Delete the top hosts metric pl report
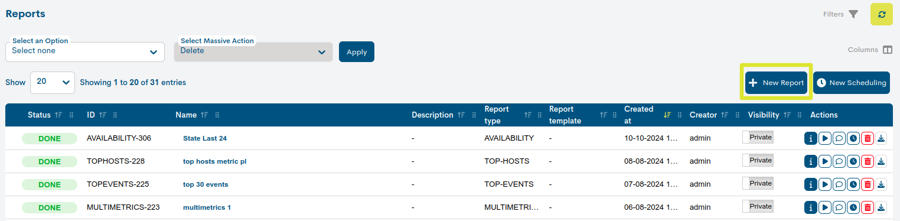 pyautogui.click(x=868, y=161)
